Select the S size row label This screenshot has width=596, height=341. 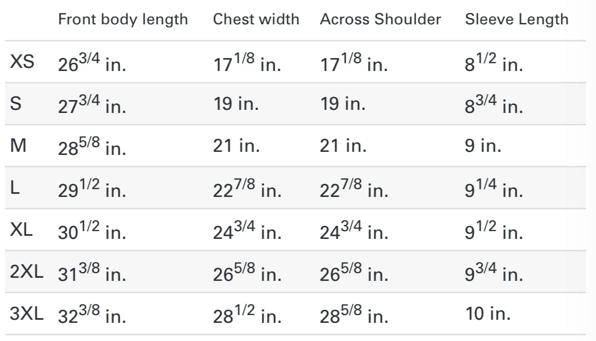click(16, 104)
